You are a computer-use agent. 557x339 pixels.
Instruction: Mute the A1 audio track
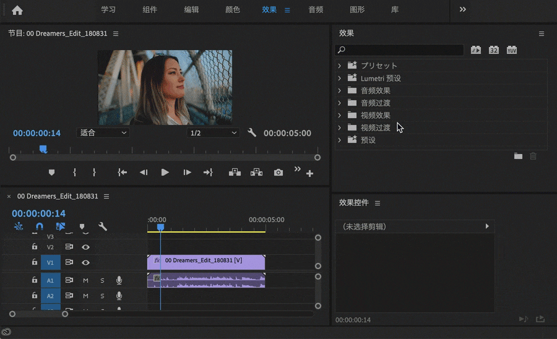85,280
